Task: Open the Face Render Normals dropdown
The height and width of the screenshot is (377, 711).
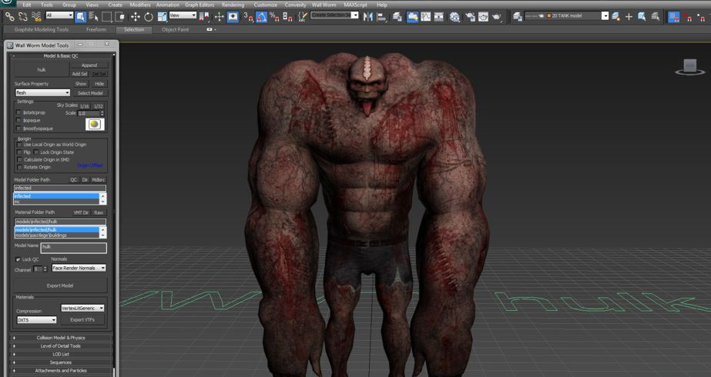Action: click(79, 268)
